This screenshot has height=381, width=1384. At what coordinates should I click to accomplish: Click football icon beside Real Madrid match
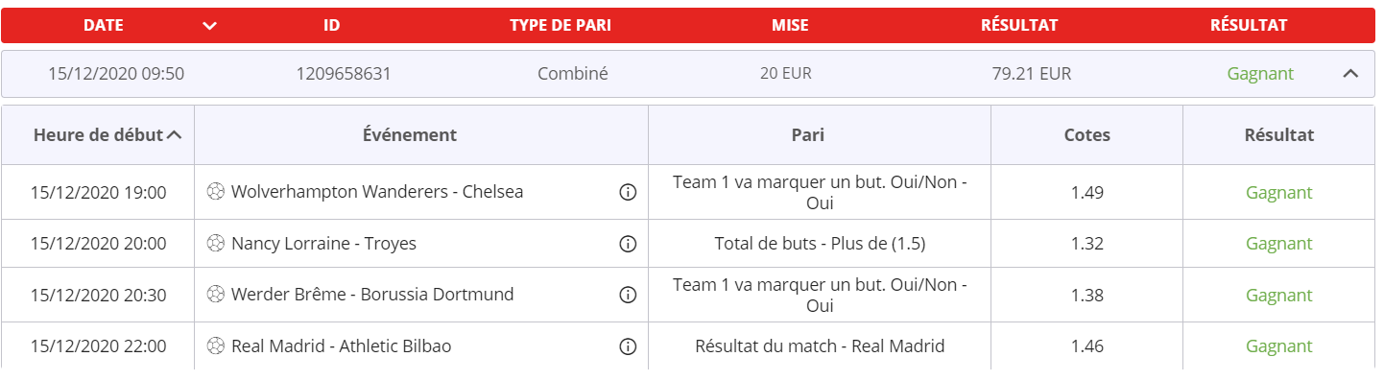pyautogui.click(x=215, y=346)
